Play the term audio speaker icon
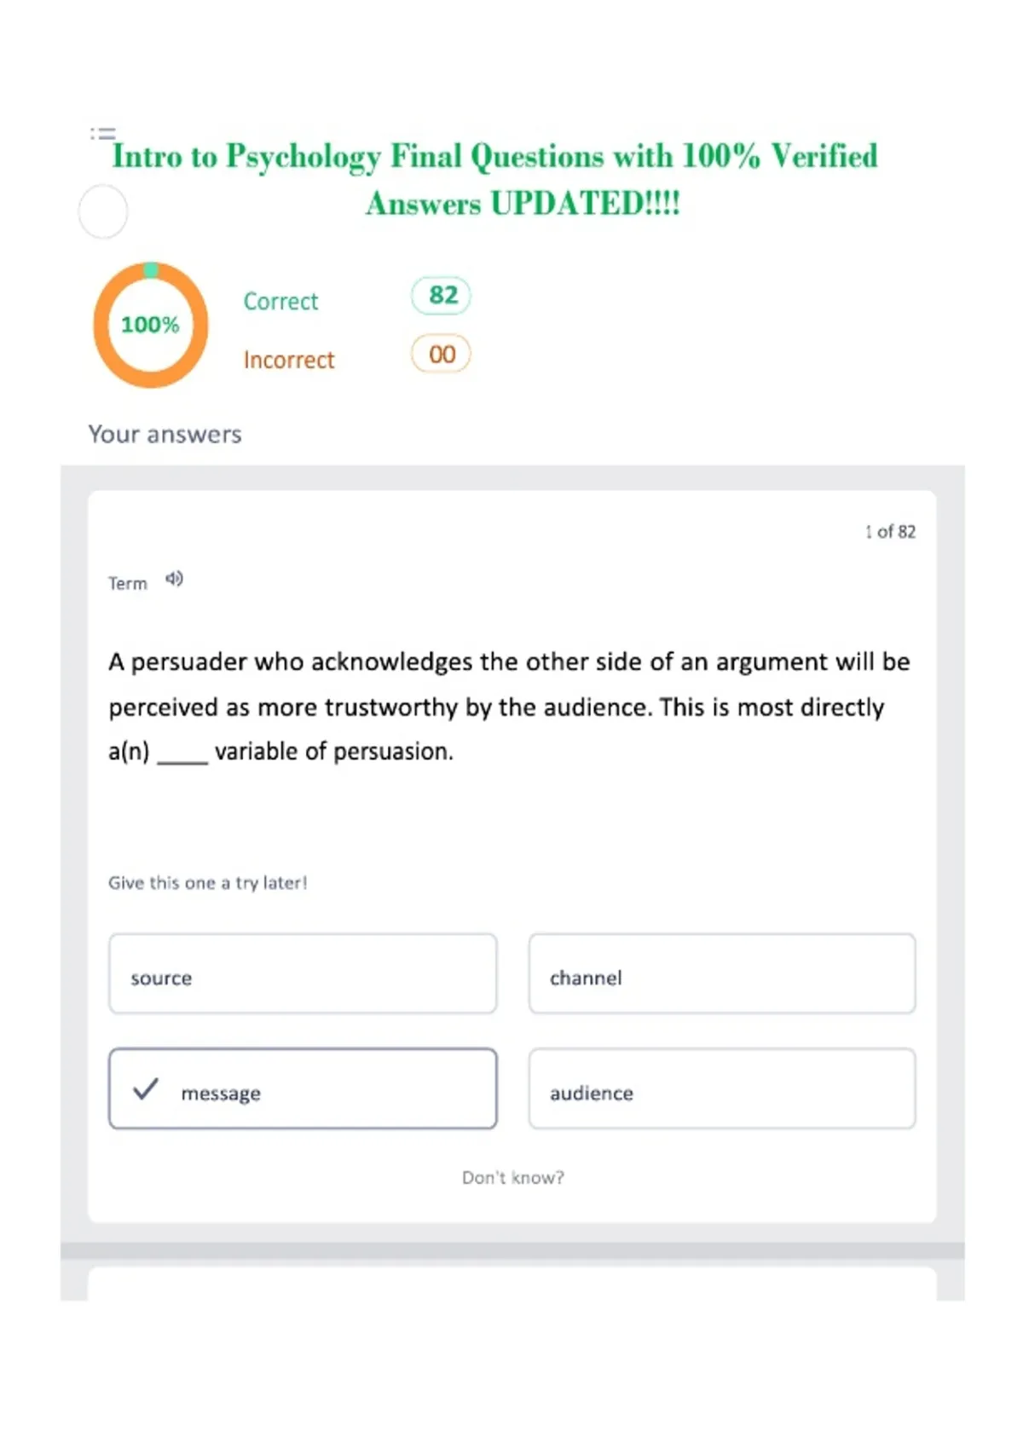 pos(174,580)
